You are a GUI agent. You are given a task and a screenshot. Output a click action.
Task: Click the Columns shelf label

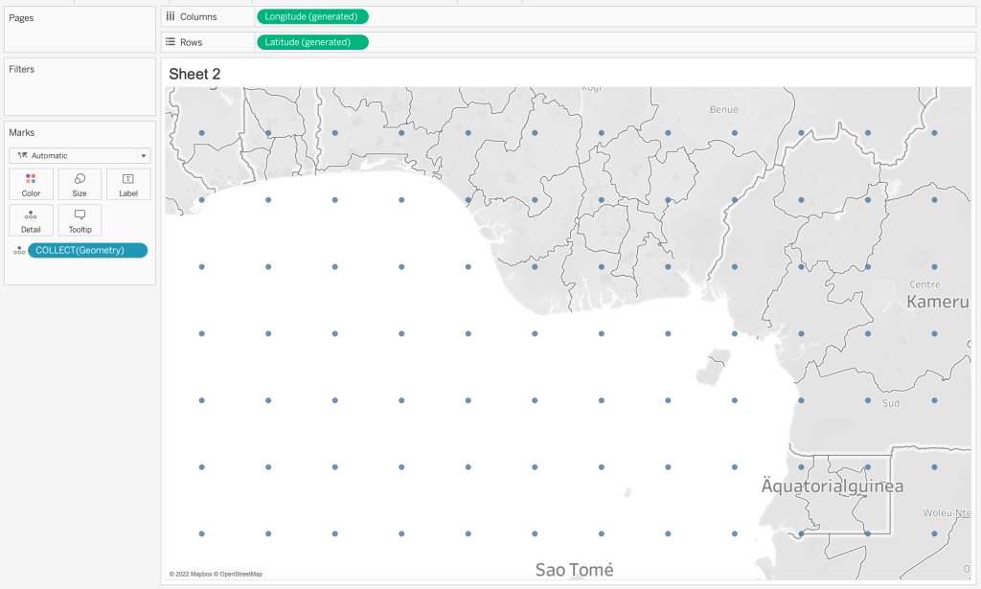pos(198,17)
